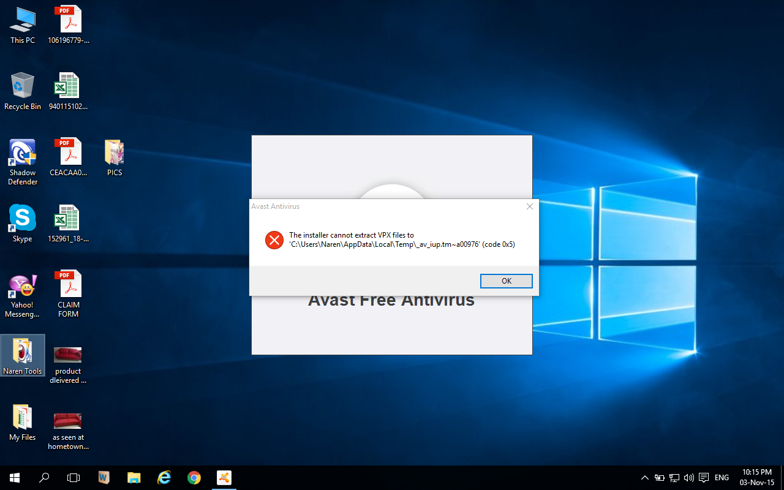The height and width of the screenshot is (490, 784).
Task: Close the Avast Antivirus error dialog
Action: tap(530, 206)
